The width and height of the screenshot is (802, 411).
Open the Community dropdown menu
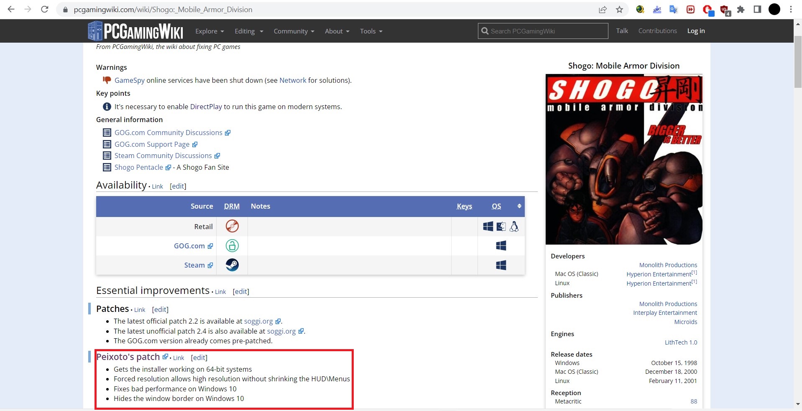294,31
